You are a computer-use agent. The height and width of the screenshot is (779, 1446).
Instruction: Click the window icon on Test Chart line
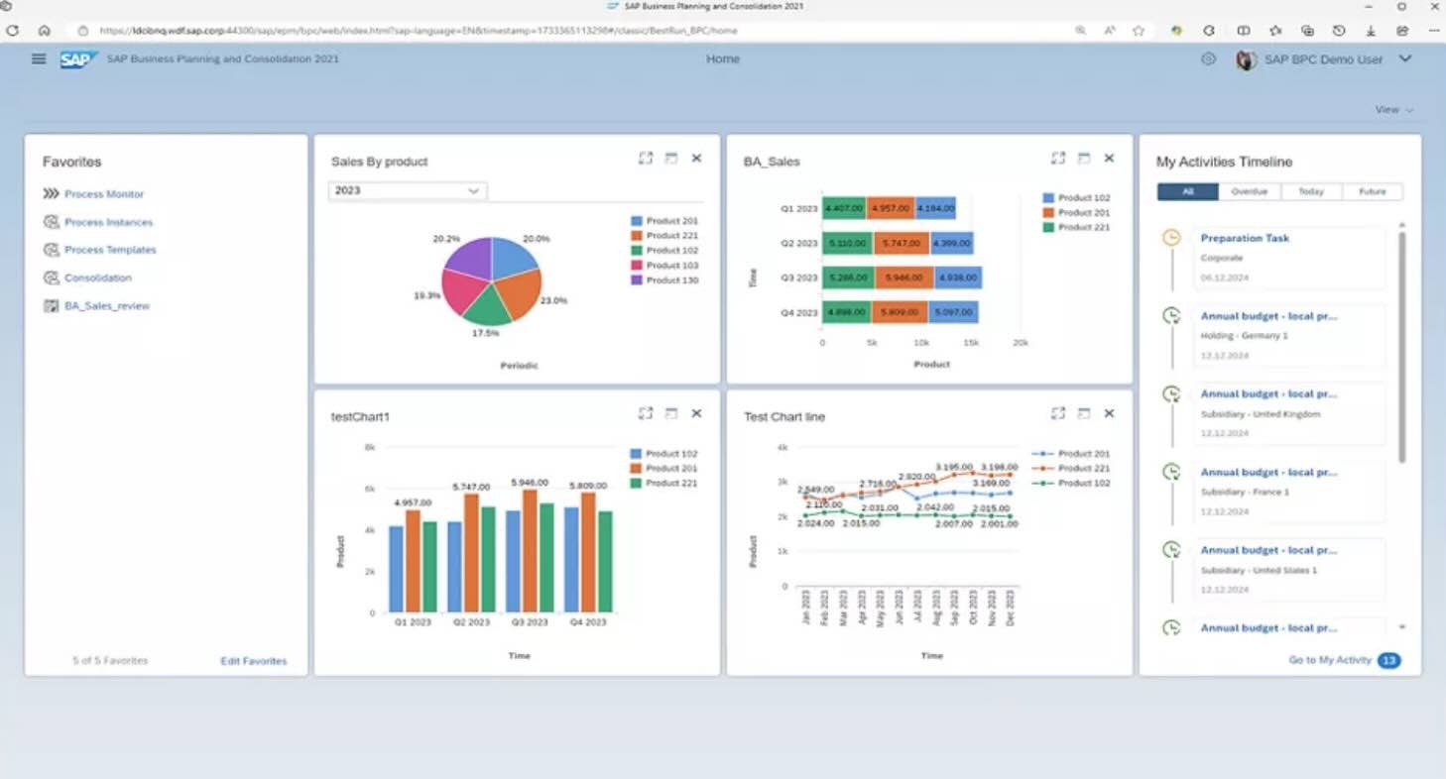pos(1084,413)
